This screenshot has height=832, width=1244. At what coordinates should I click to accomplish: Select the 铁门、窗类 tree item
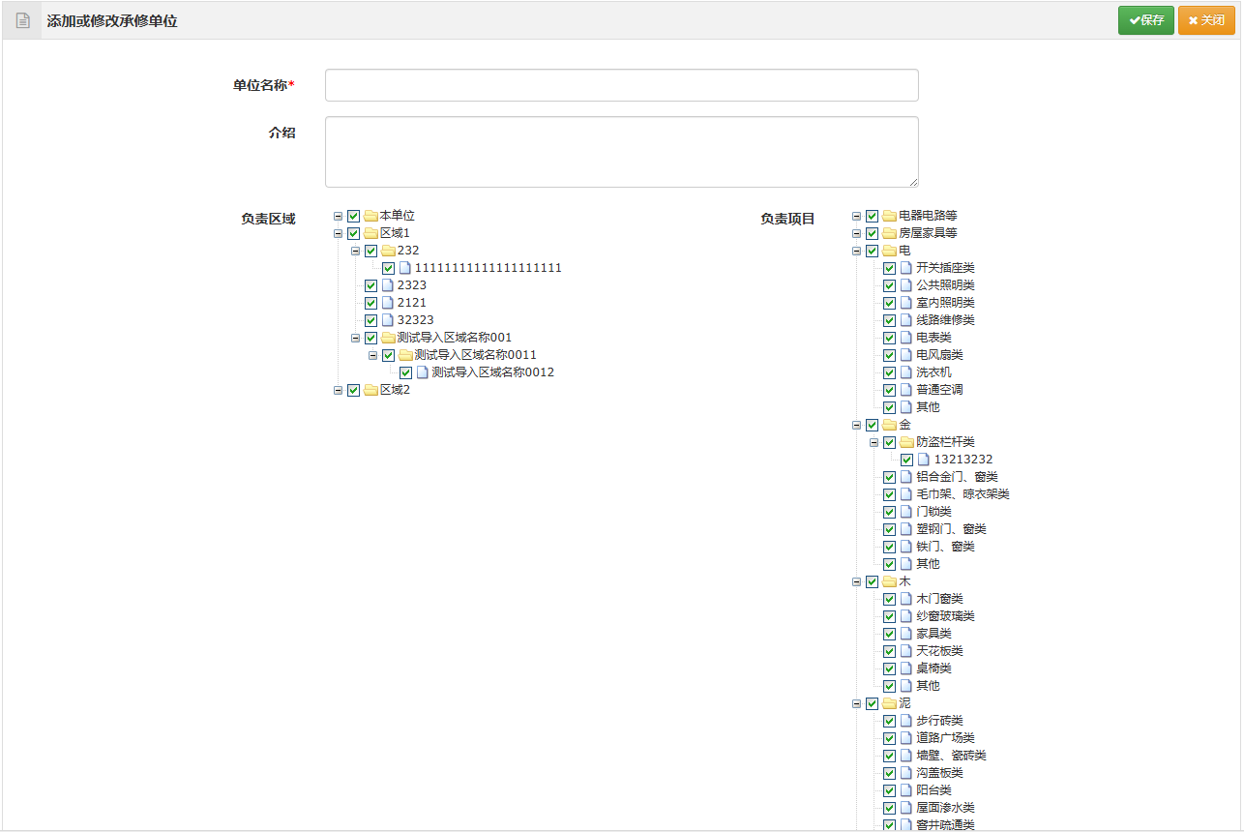click(x=945, y=547)
